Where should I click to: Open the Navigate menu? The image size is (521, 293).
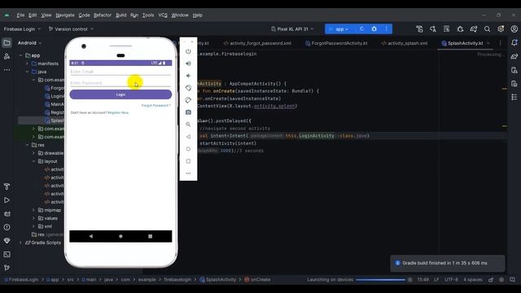pos(65,15)
